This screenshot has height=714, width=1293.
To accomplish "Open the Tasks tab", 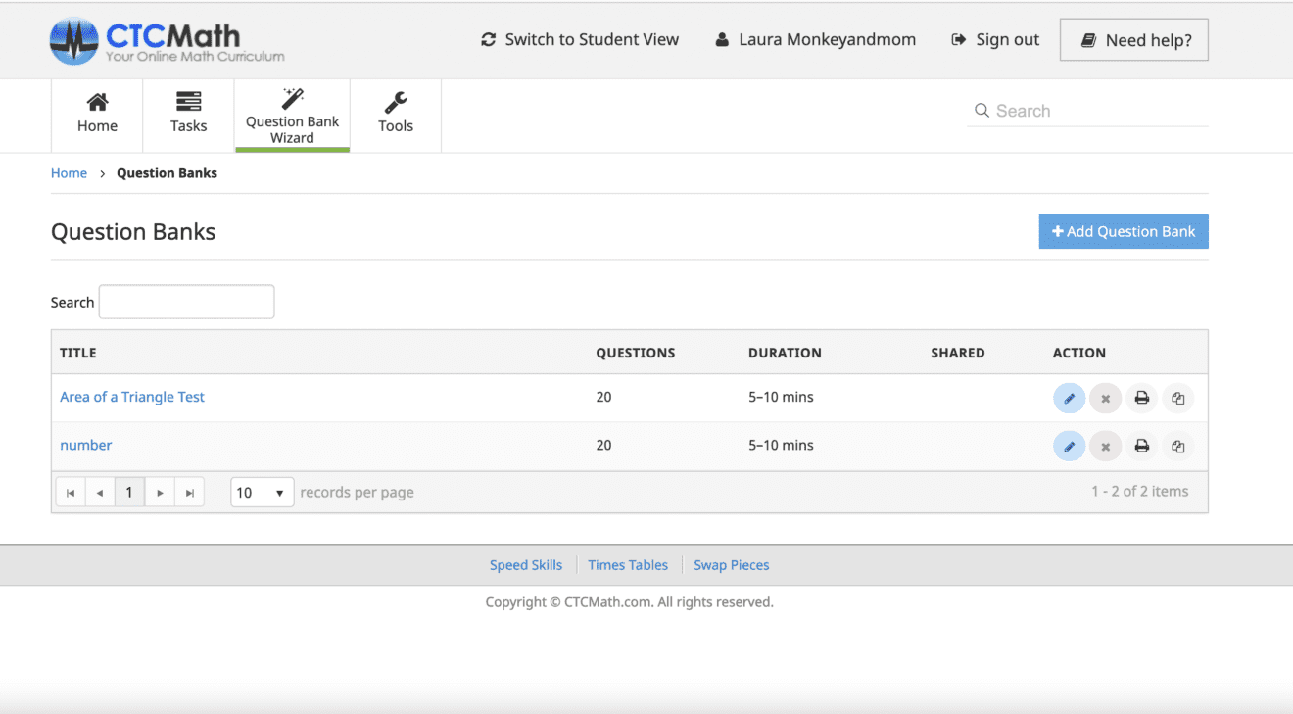I will 188,113.
